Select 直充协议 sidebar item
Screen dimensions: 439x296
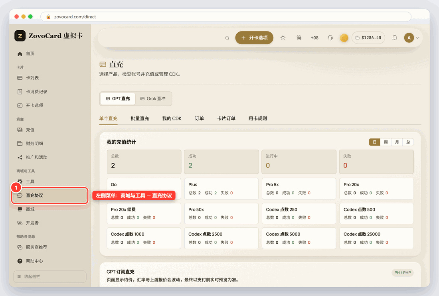[49, 195]
